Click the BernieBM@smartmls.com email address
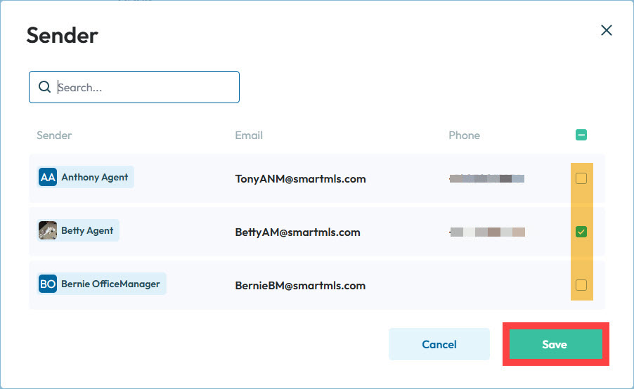 point(300,285)
